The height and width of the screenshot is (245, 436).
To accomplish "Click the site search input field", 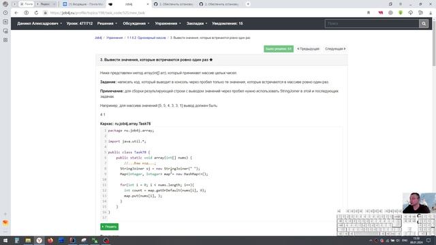I will click(372, 24).
